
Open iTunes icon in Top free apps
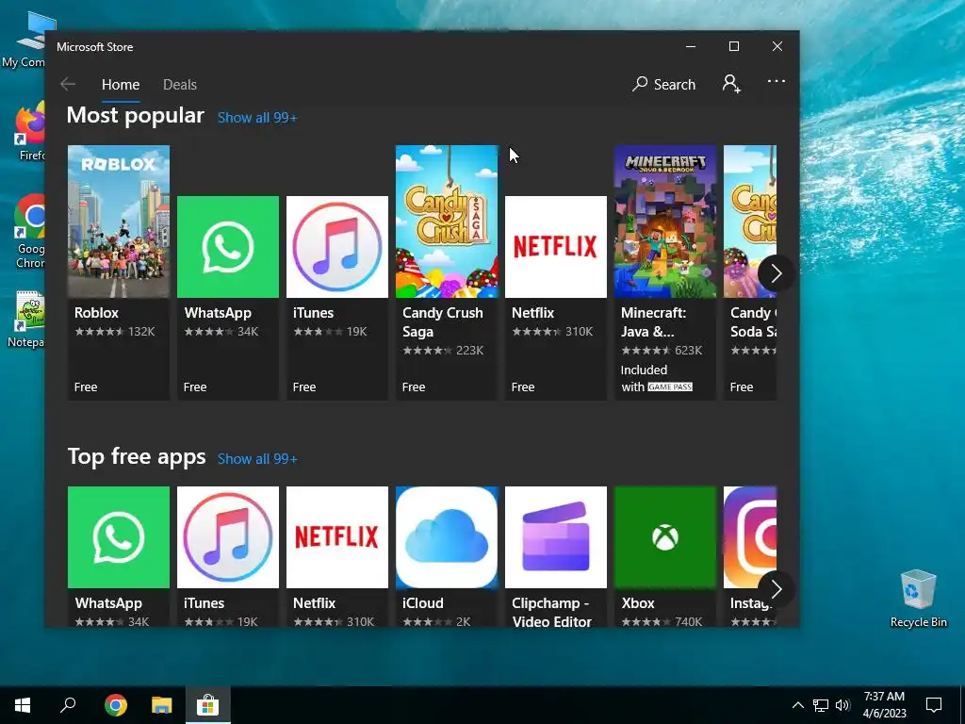pyautogui.click(x=228, y=537)
